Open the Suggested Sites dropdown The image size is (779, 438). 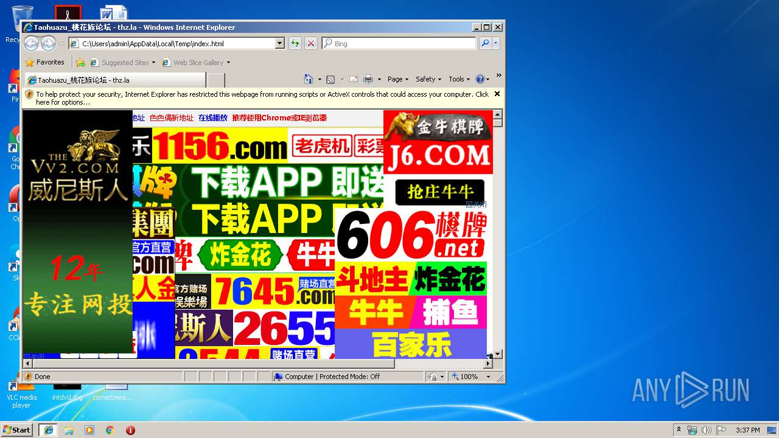click(x=153, y=62)
